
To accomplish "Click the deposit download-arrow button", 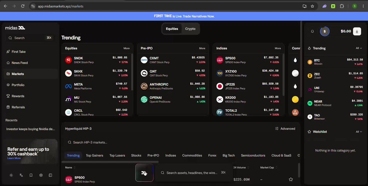I will [x=357, y=31].
